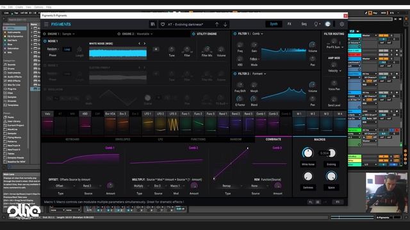Select previous White Noise sample arrow
410x230 pixels.
[140, 43]
